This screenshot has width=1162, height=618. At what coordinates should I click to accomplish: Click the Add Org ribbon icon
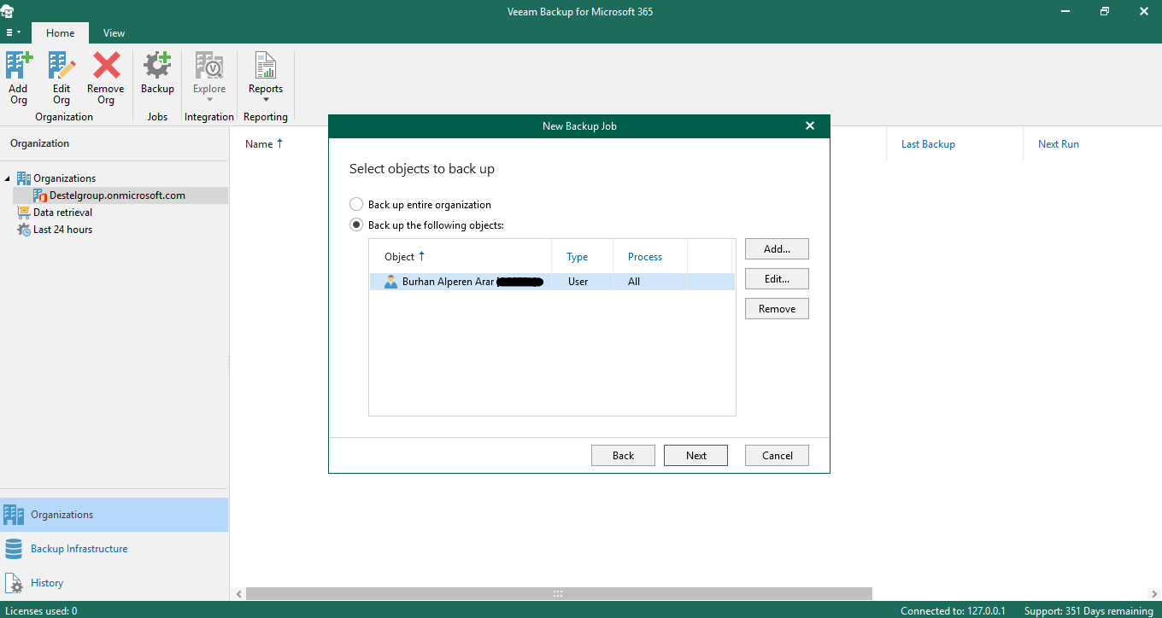(19, 67)
